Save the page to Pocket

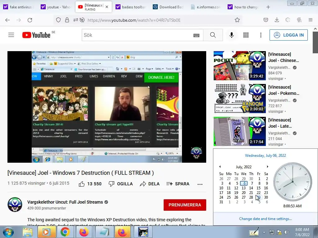click(x=266, y=20)
